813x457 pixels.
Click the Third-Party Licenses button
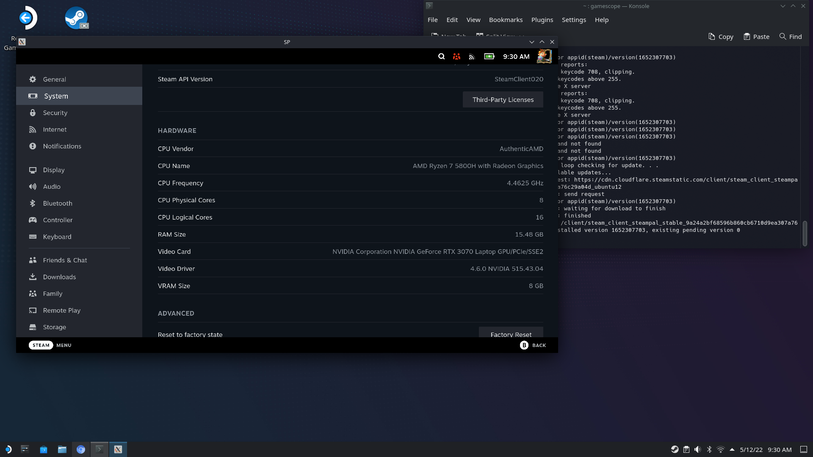click(503, 99)
